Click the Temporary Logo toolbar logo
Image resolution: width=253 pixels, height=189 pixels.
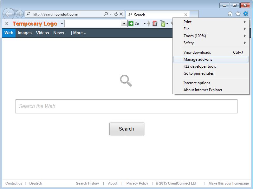point(35,24)
